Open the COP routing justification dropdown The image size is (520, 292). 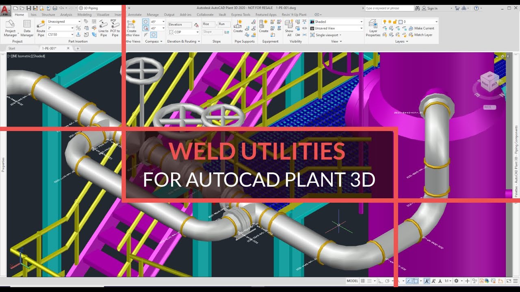click(x=184, y=32)
